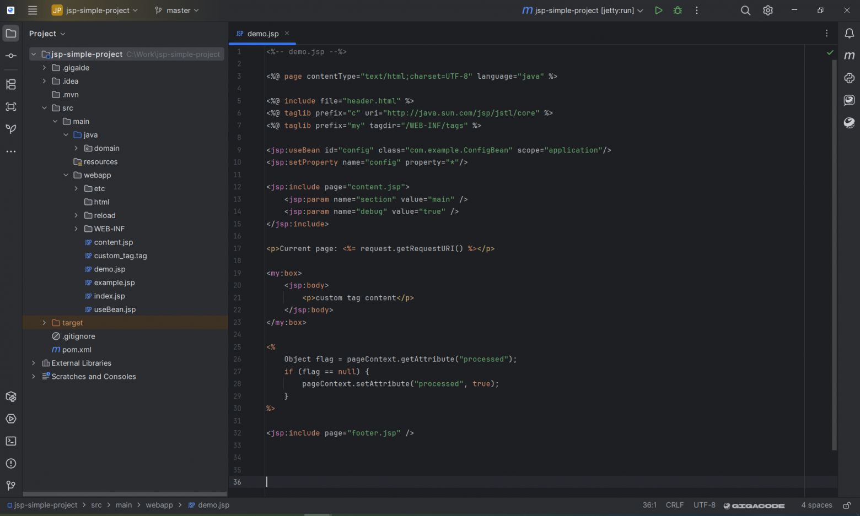The height and width of the screenshot is (516, 860).
Task: Expand the target folder
Action: 44,323
